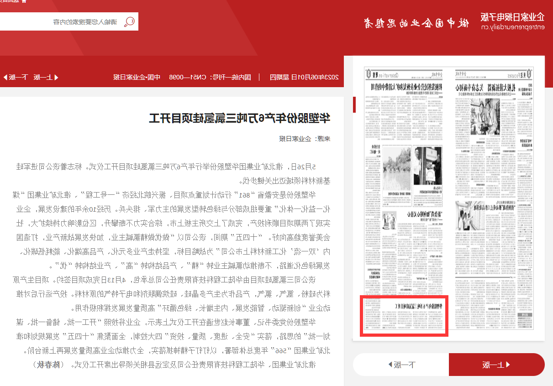Screen dimensions: 553x386
Task: Click the slogan 做中国企业的思想者
Action: coord(416,23)
